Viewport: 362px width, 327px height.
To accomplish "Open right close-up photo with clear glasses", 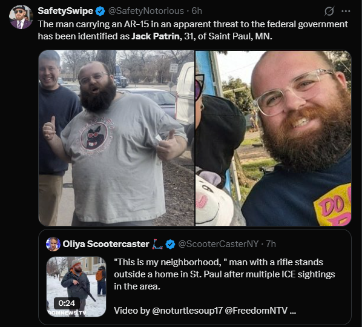I will [274, 138].
